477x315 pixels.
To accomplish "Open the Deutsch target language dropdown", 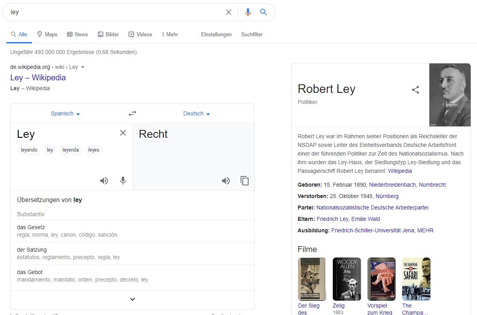I will click(197, 113).
